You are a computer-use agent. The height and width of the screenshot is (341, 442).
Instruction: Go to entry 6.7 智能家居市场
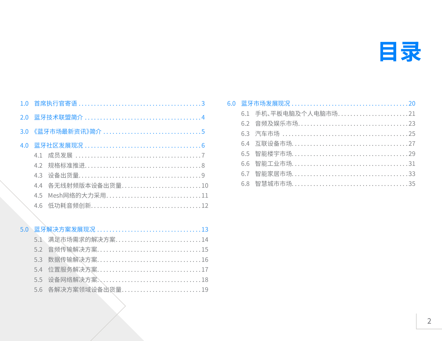(x=328, y=174)
